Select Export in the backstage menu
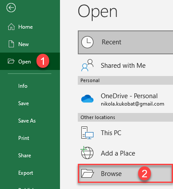 (26, 173)
